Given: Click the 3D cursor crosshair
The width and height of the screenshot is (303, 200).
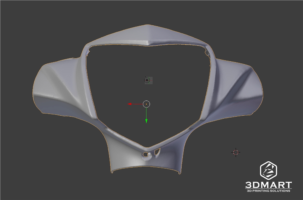Looking at the screenshot, I should 236,152.
